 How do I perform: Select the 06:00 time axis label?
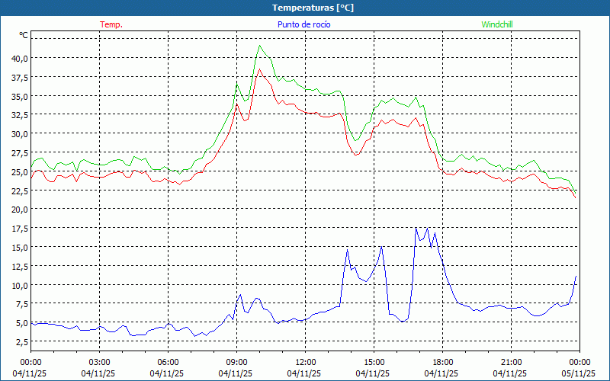[168, 362]
